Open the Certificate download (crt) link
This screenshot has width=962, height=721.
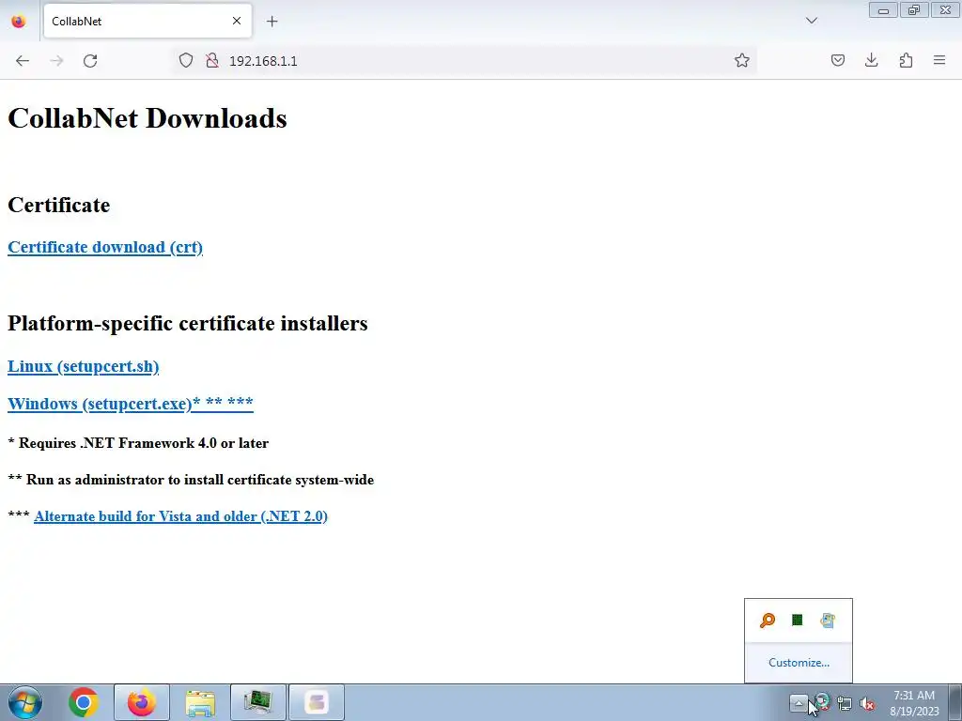coord(105,247)
